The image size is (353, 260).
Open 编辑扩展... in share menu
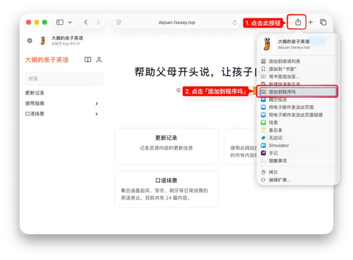[x=298, y=180]
